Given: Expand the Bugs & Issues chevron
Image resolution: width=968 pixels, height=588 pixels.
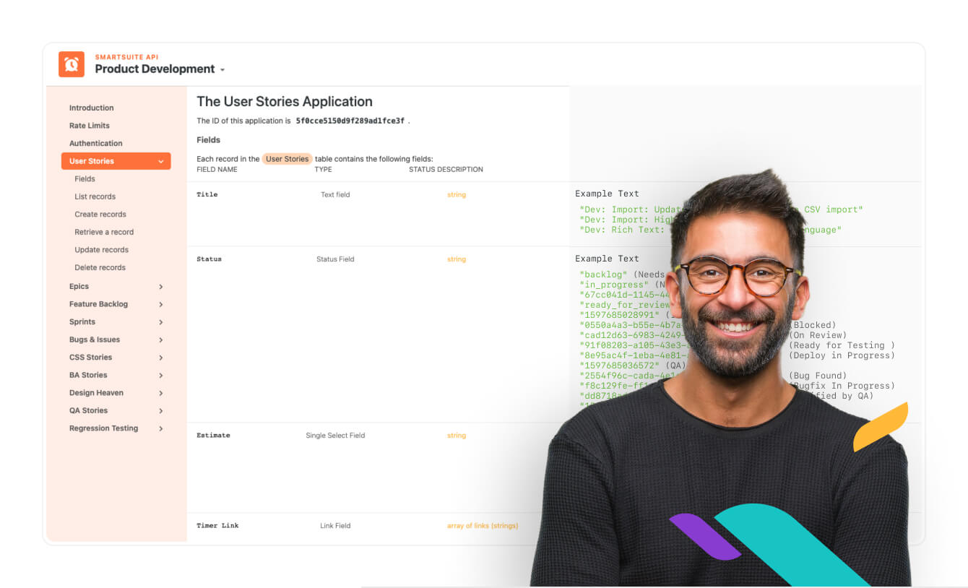Looking at the screenshot, I should point(160,340).
